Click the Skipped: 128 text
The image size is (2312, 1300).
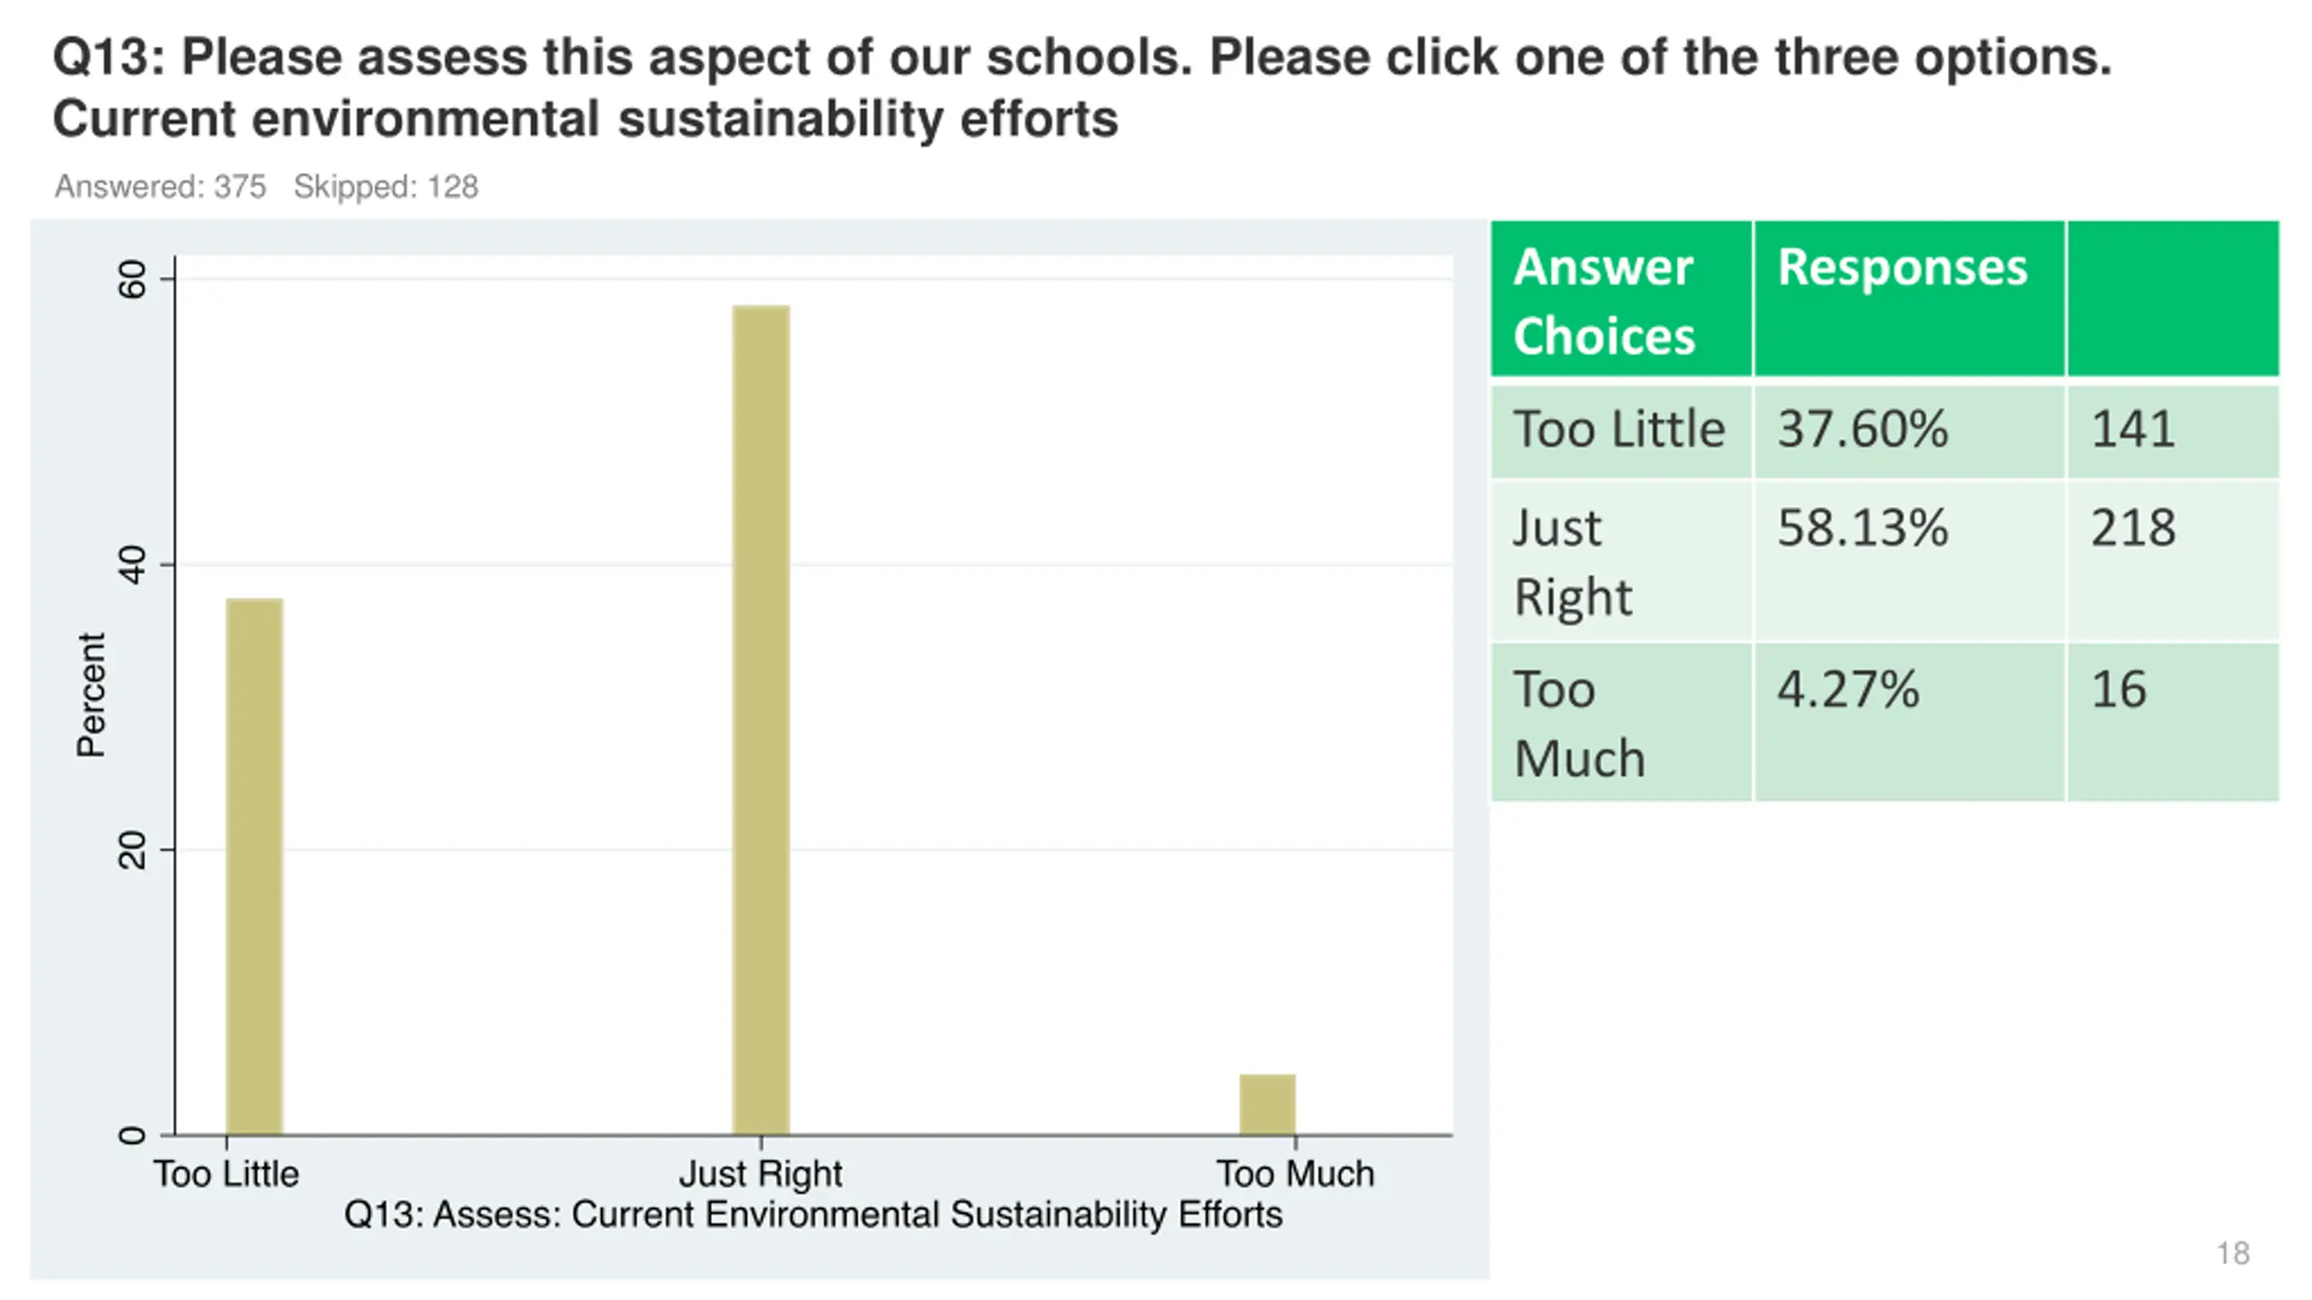386,187
